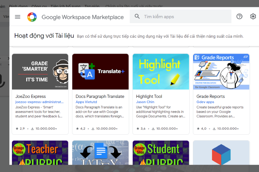This screenshot has width=259, height=172.
Task: Focus the 'Tìm kiếm apps' search field
Action: click(180, 17)
